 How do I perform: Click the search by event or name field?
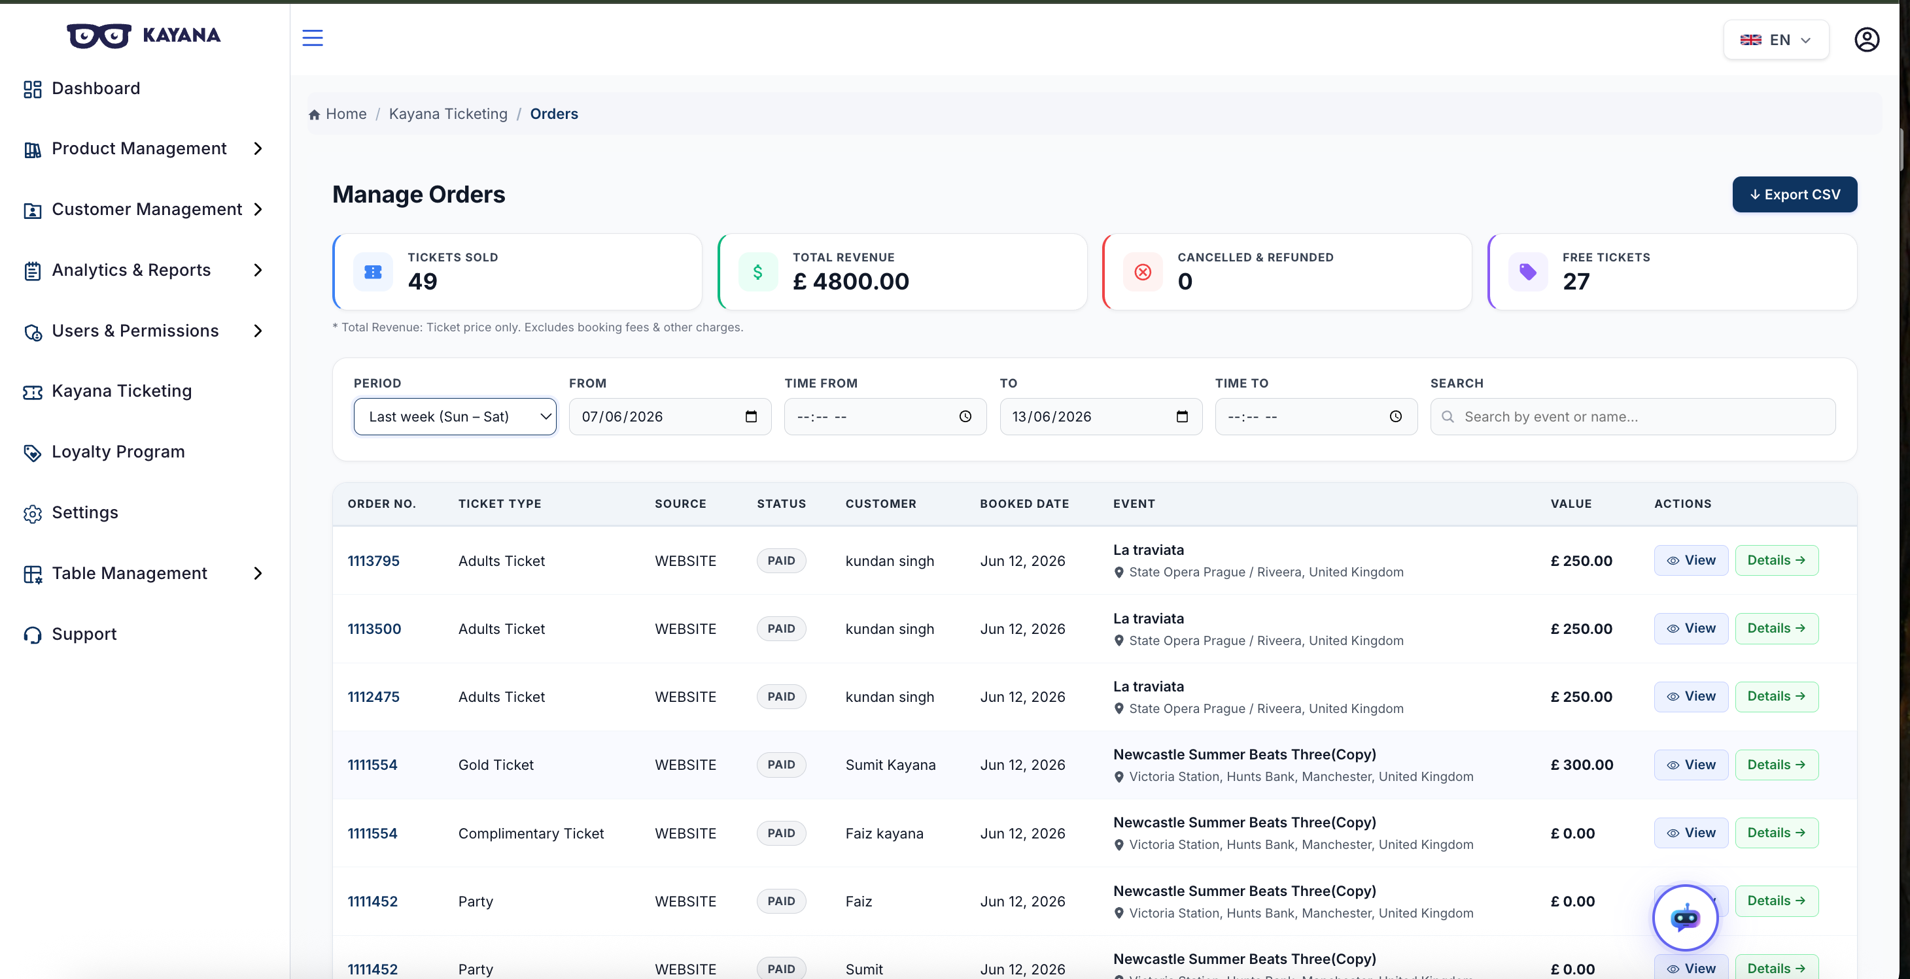[x=1633, y=416]
